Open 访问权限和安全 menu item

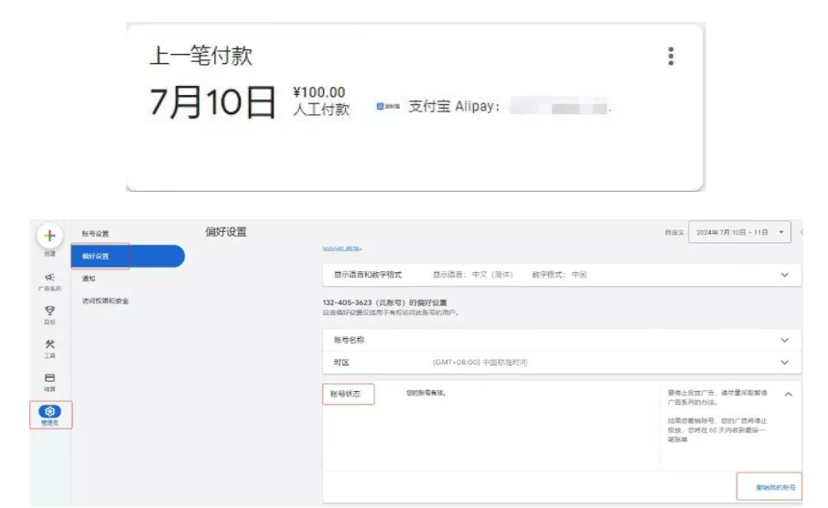pos(105,302)
